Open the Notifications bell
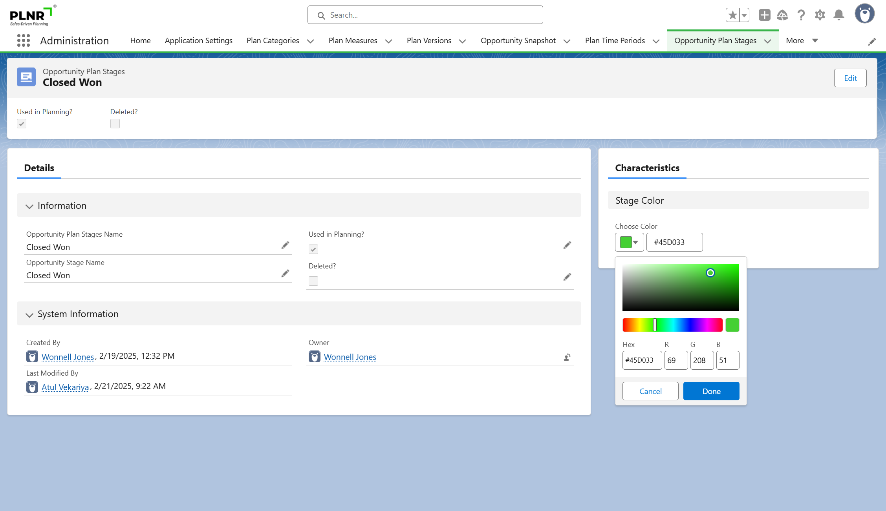This screenshot has height=511, width=886. [839, 15]
